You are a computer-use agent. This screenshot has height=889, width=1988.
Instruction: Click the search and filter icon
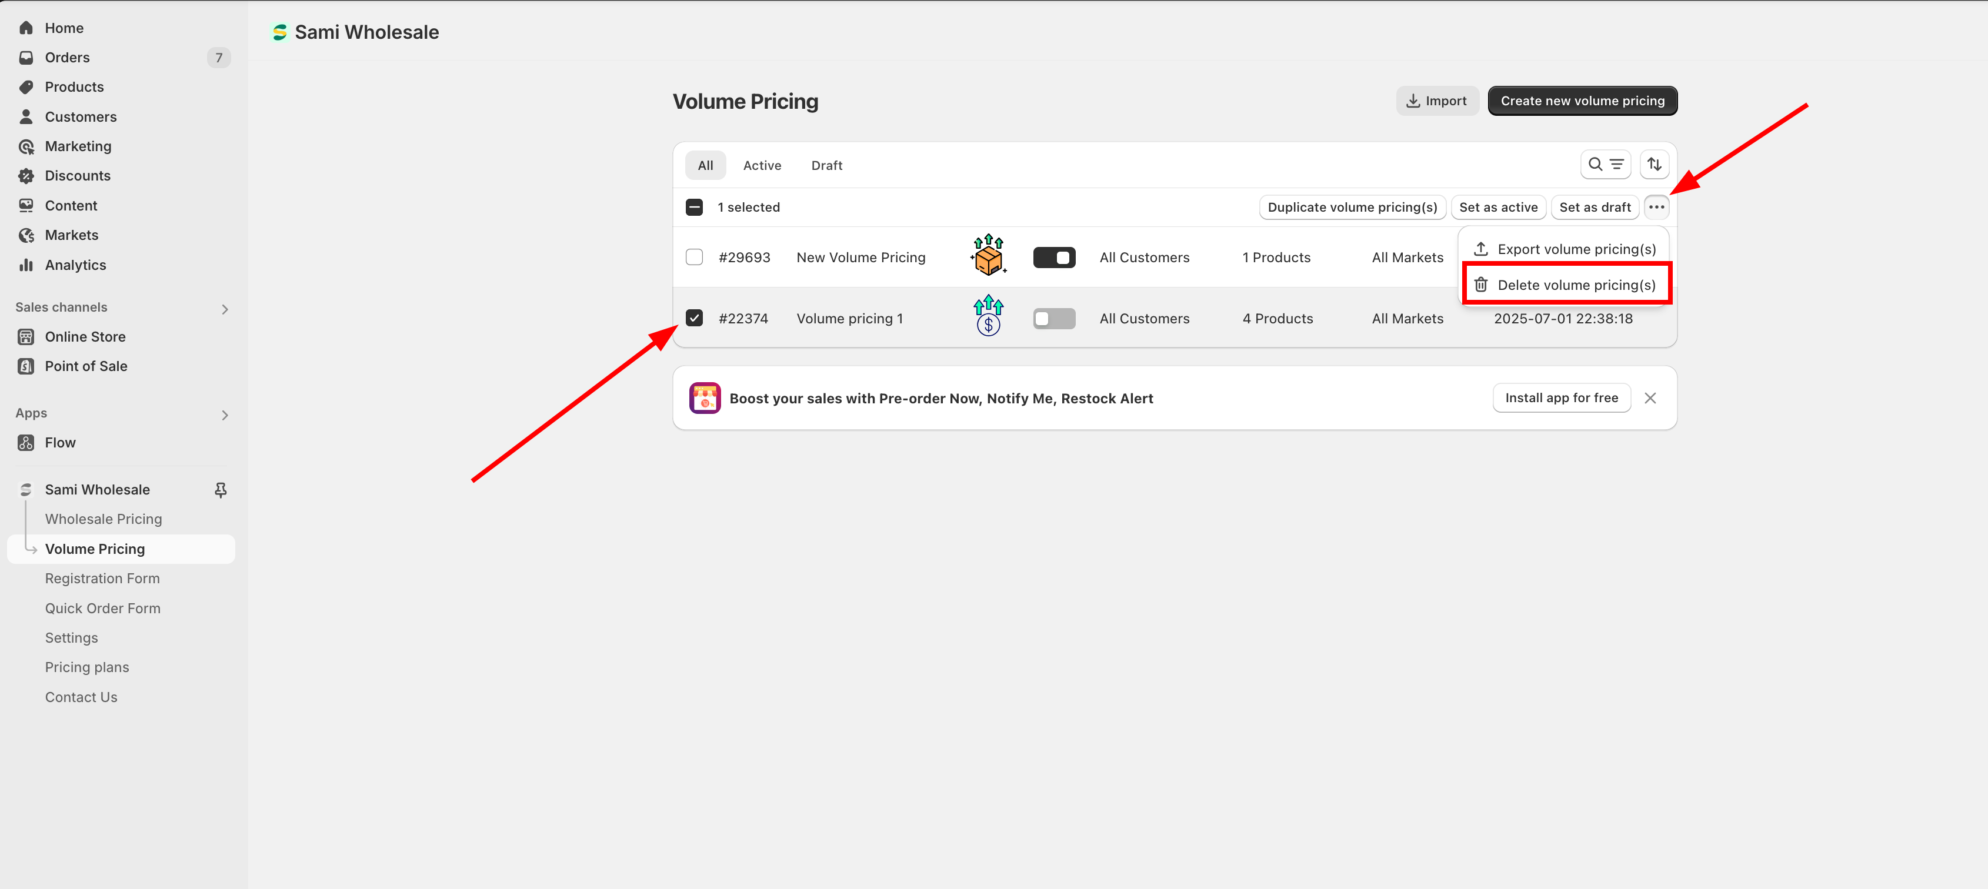(1605, 165)
